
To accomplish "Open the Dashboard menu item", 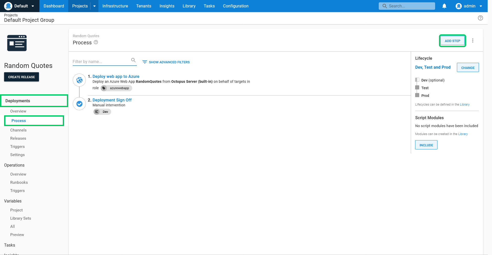I will click(54, 6).
